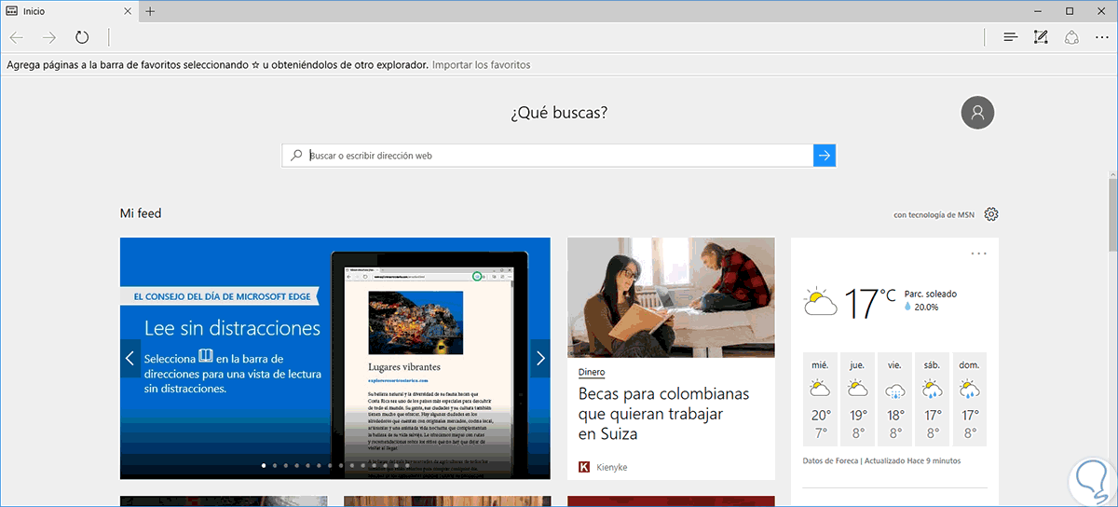Click the ¿Qué buscas? heading
The width and height of the screenshot is (1118, 507).
(559, 113)
